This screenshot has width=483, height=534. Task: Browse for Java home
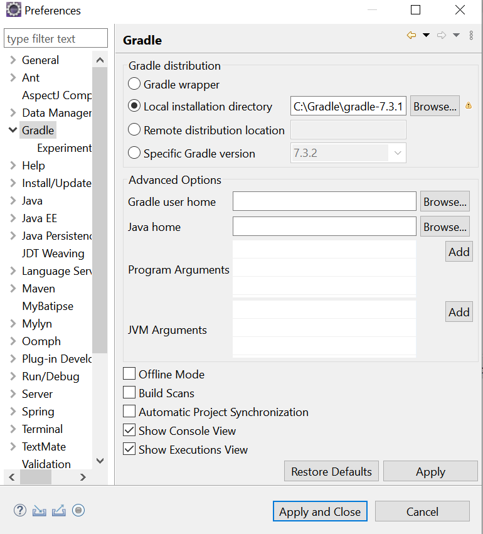click(445, 227)
